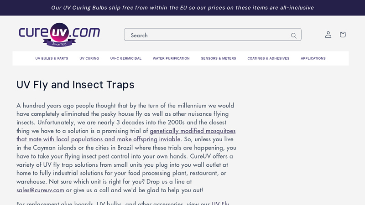
Task: Open the Applications menu
Action: [313, 58]
